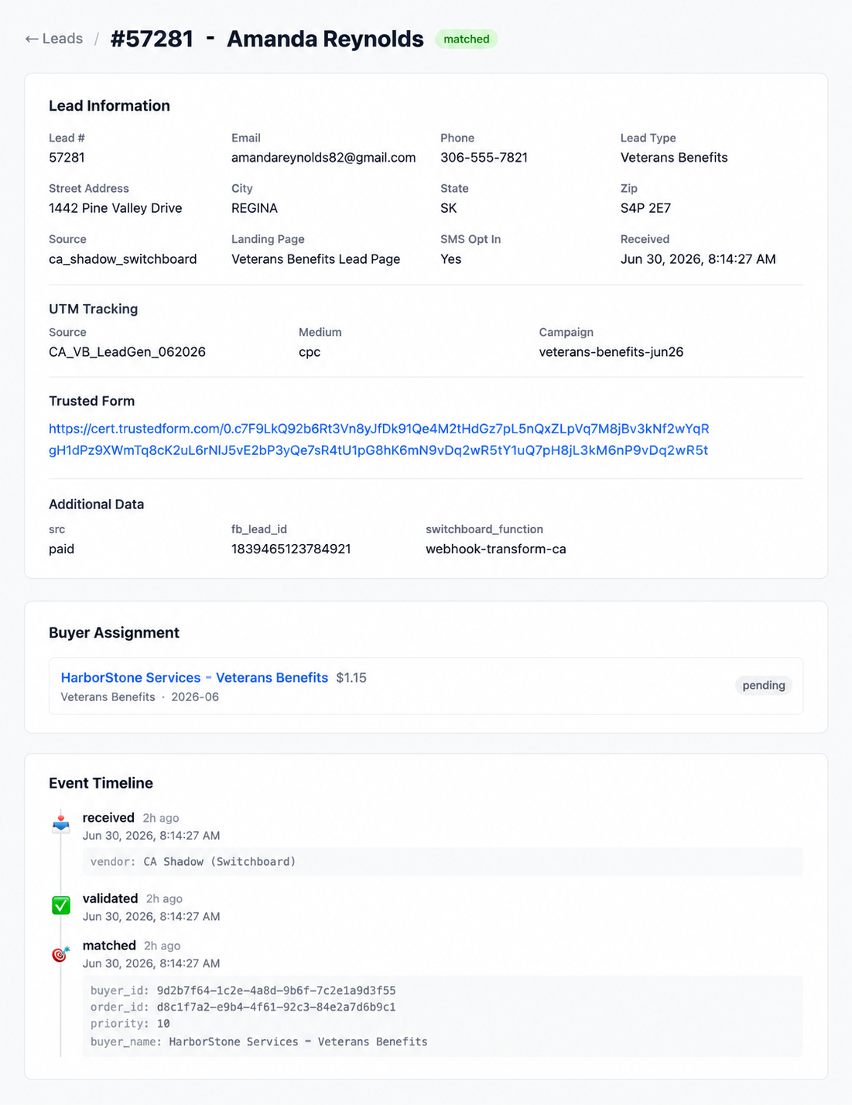Select phone number 306-555-7821

click(484, 158)
